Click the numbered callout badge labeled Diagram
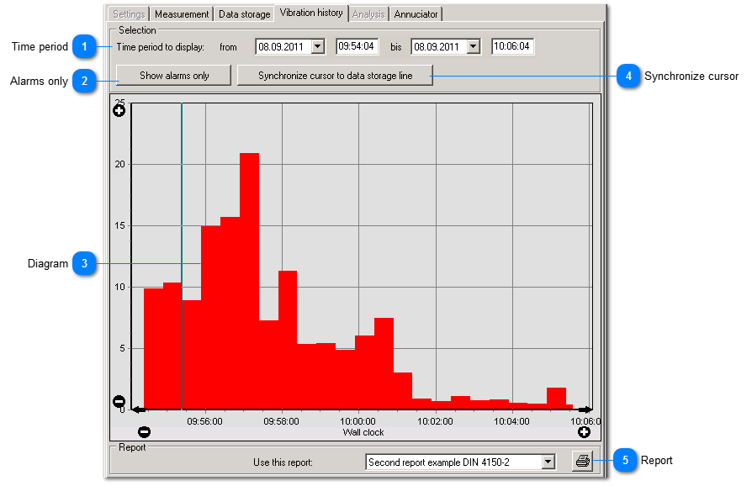The image size is (752, 486). 83,264
